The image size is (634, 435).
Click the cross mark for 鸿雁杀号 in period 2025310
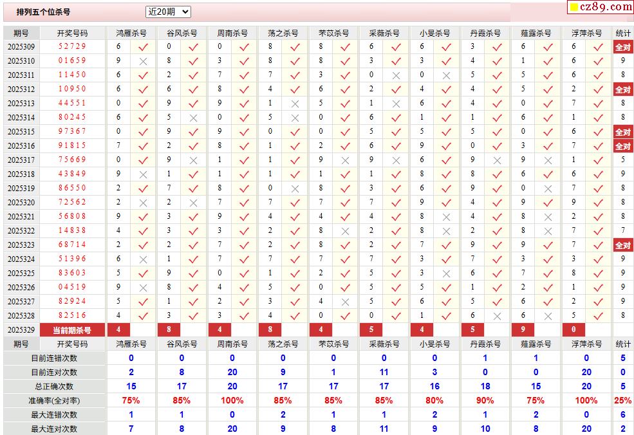pyautogui.click(x=143, y=61)
